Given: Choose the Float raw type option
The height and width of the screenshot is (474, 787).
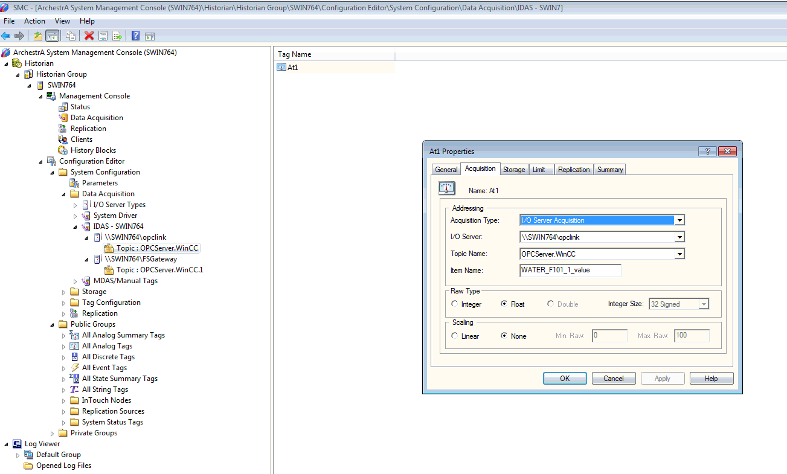Looking at the screenshot, I should 504,304.
